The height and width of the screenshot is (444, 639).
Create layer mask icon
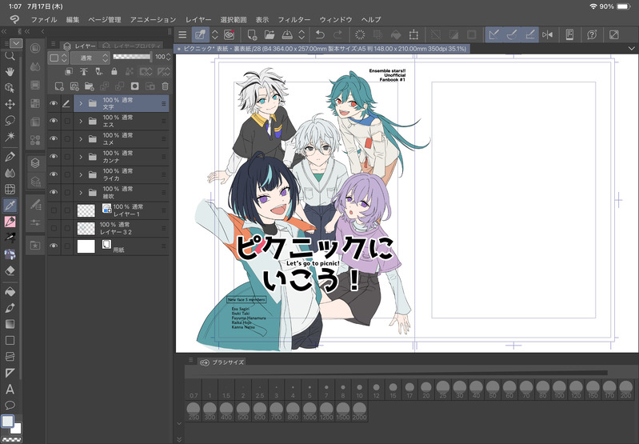coord(134,86)
